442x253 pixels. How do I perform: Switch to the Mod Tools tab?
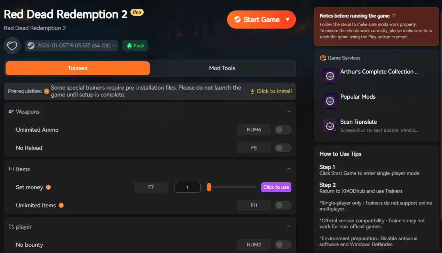click(222, 68)
